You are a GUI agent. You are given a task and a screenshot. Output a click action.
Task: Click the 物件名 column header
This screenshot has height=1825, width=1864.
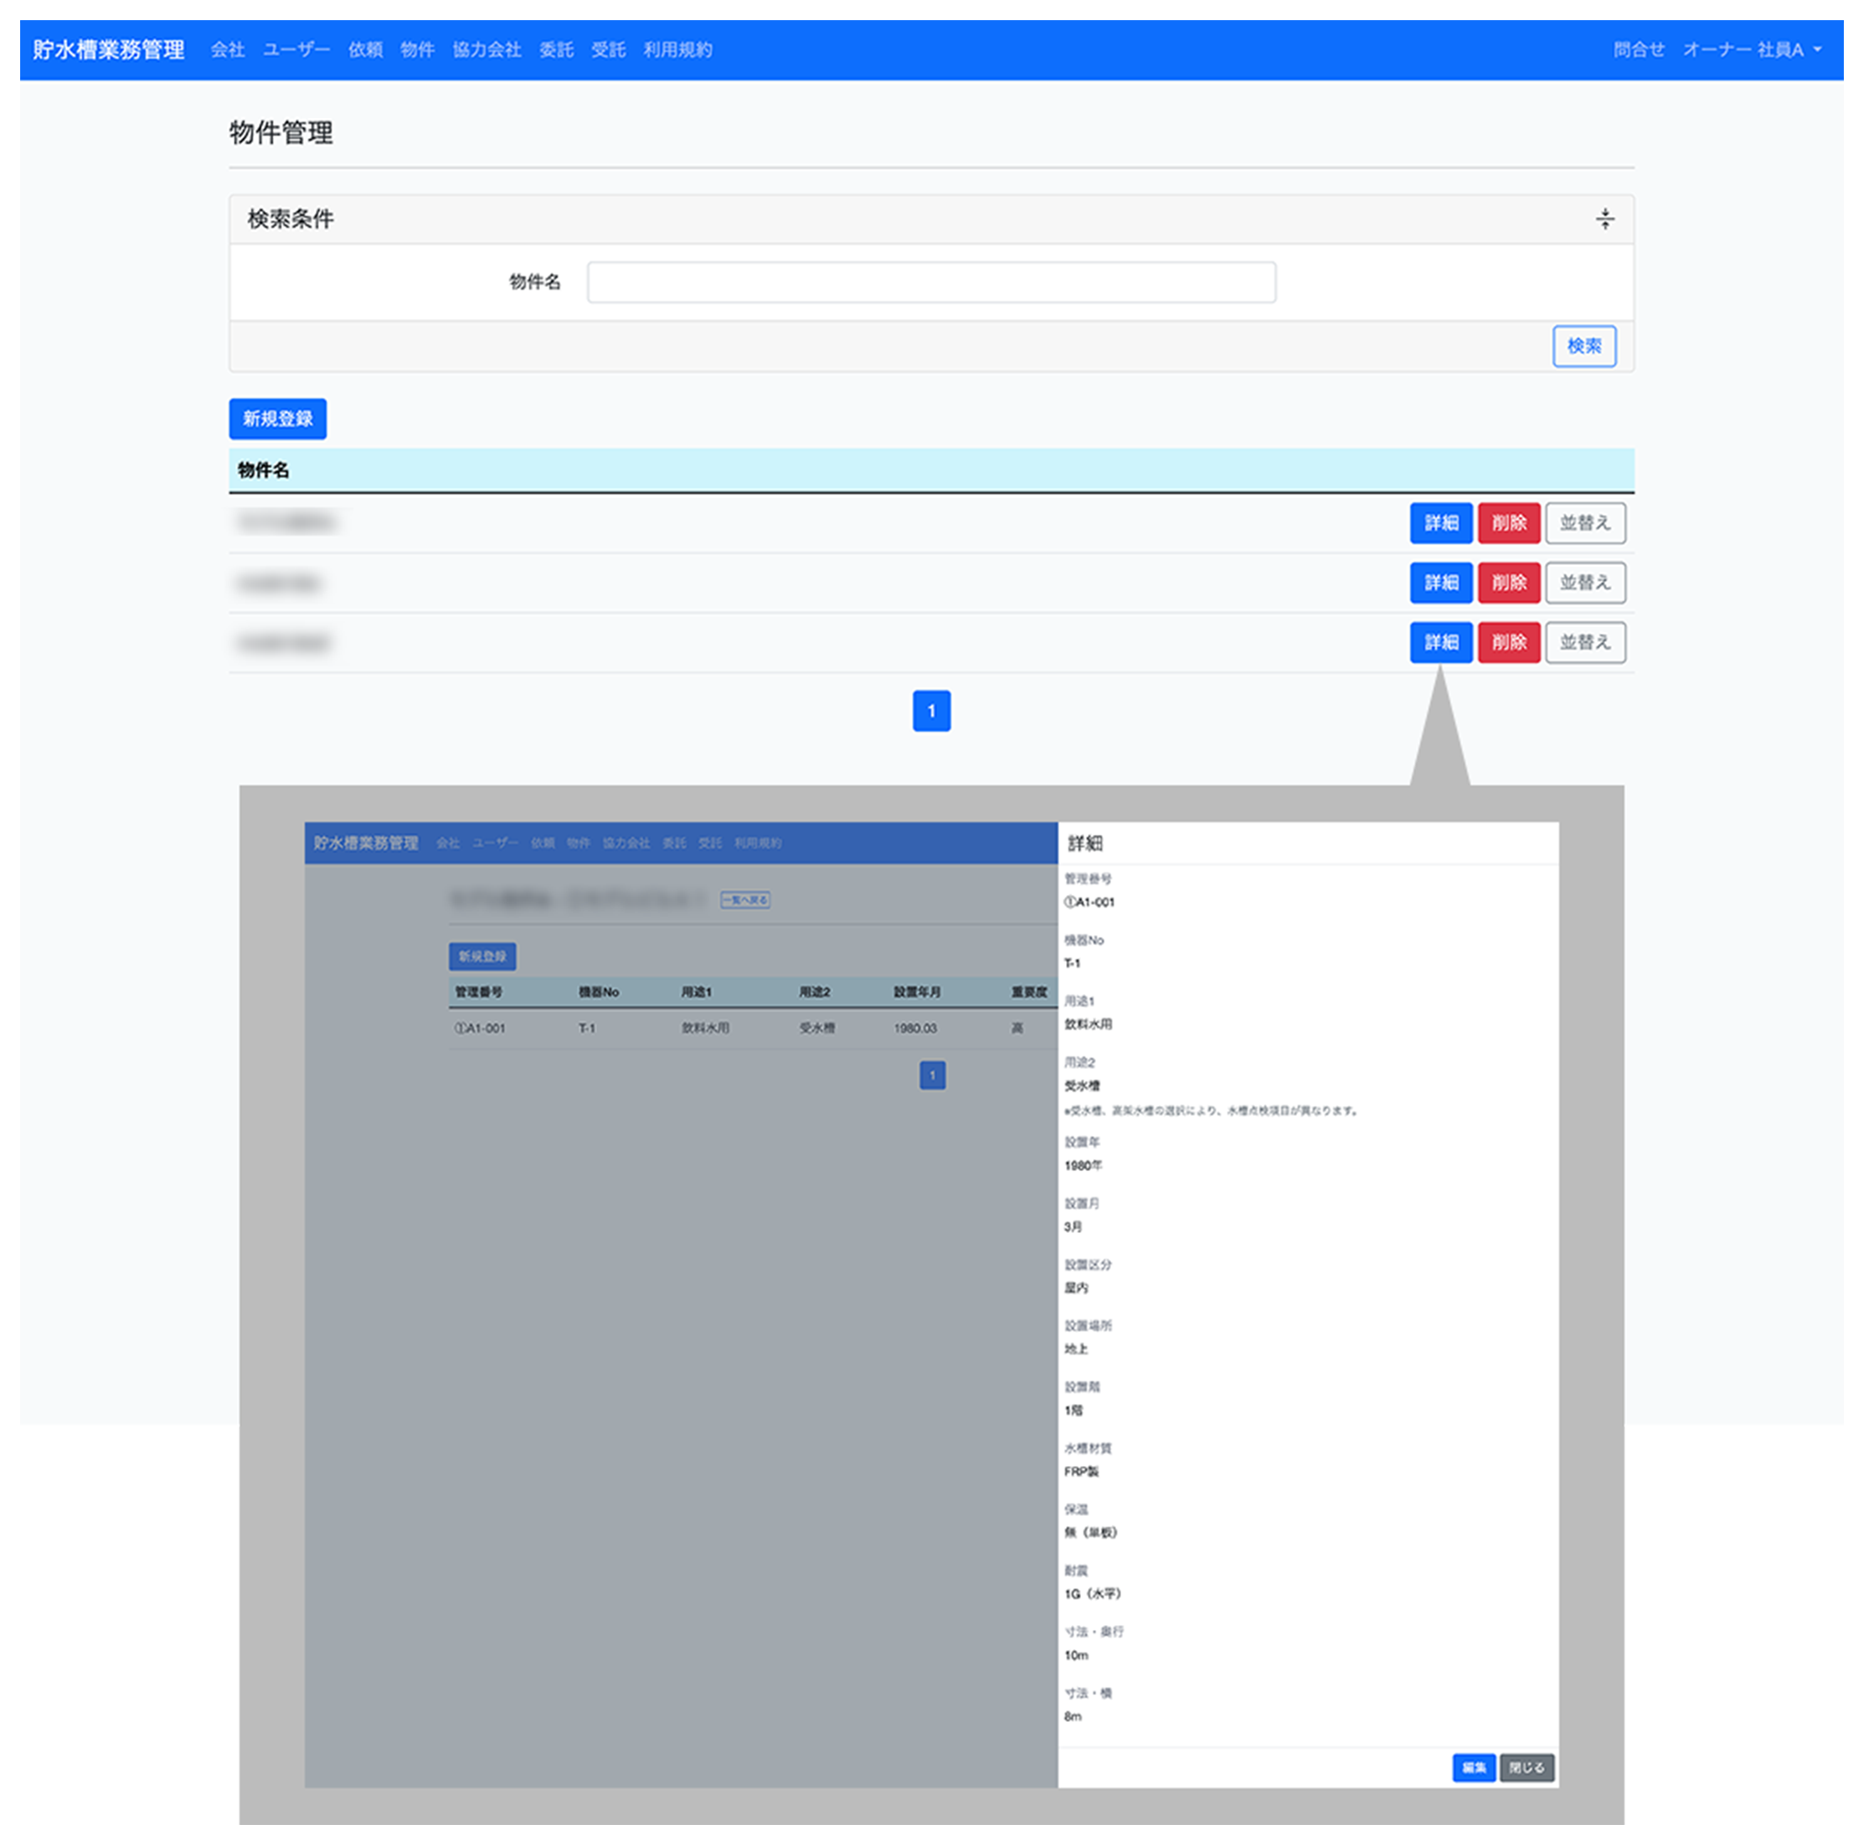click(264, 470)
